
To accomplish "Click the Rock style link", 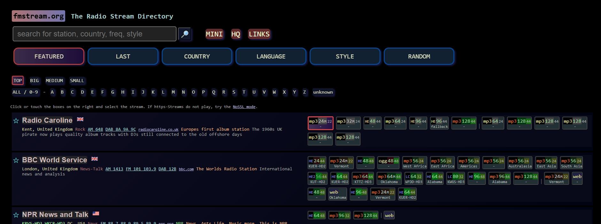I will pos(80,129).
